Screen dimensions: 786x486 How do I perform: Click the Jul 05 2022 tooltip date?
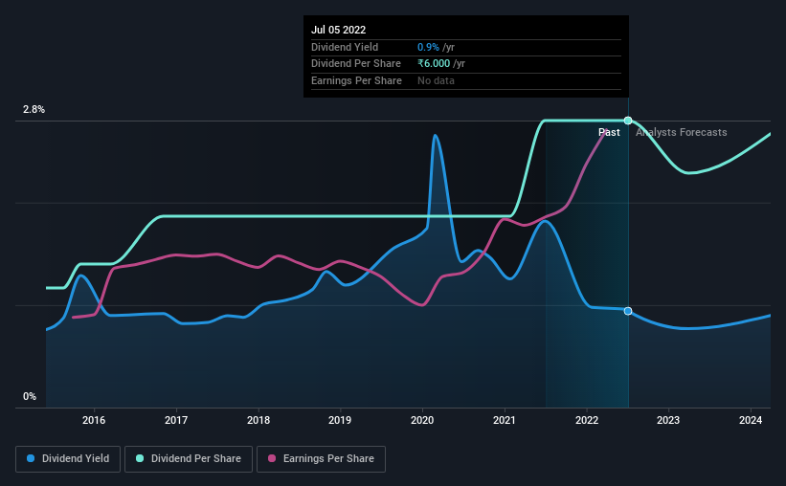[338, 30]
